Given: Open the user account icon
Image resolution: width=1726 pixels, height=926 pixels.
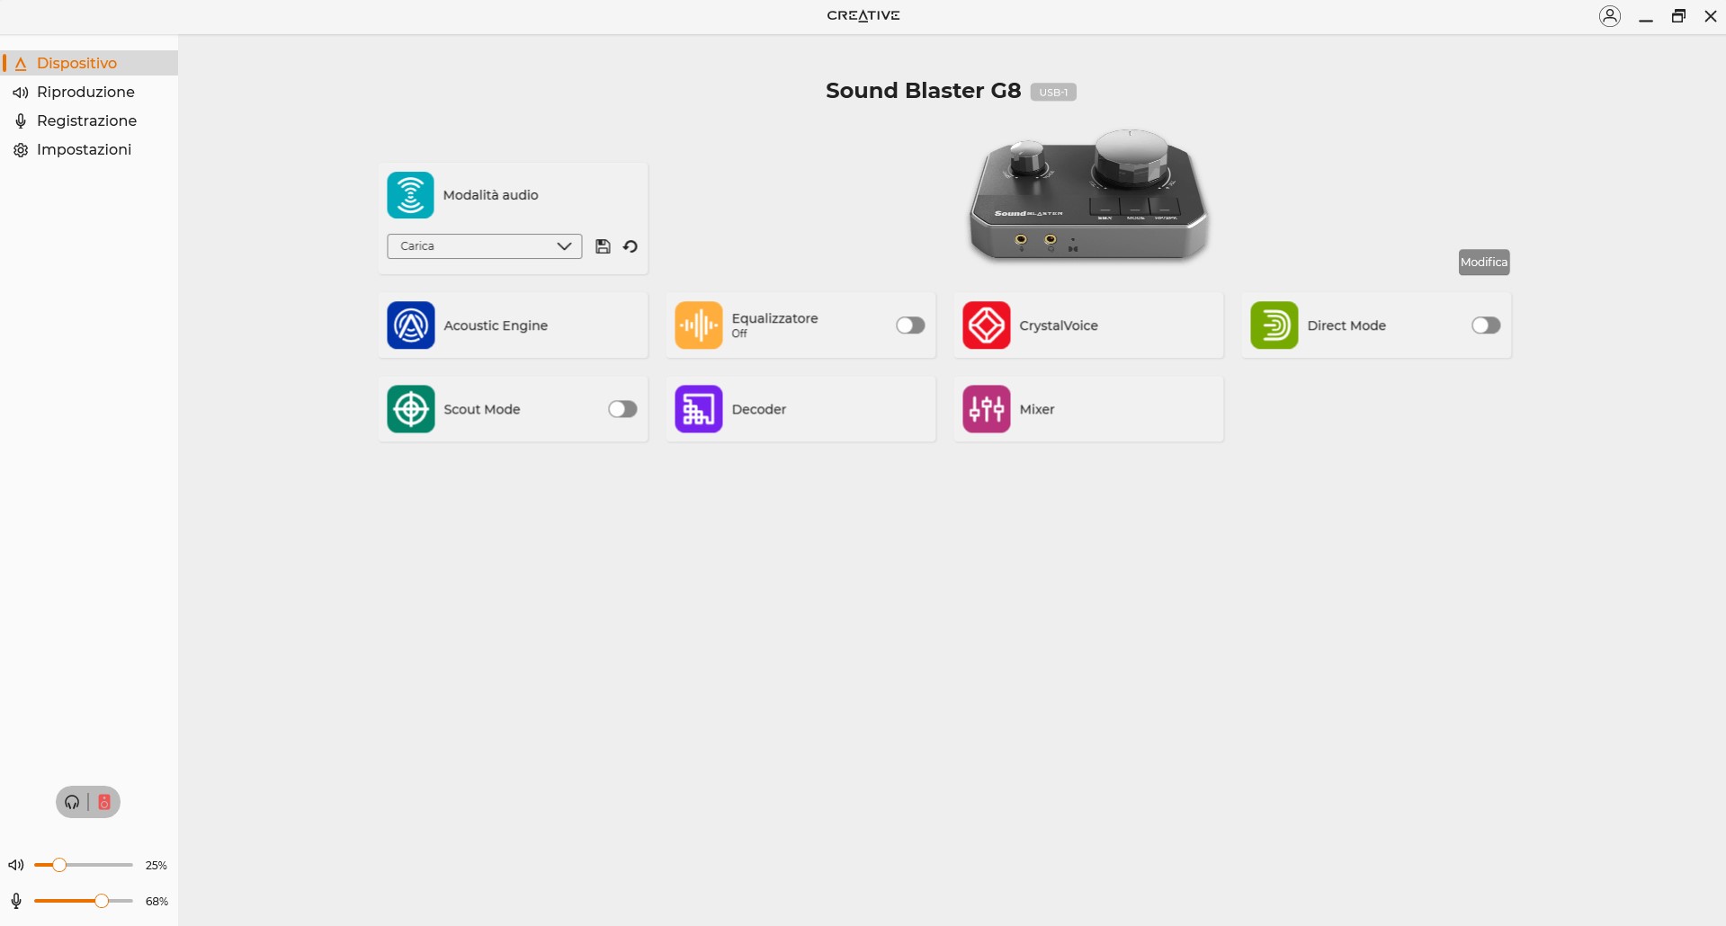Looking at the screenshot, I should (x=1610, y=16).
